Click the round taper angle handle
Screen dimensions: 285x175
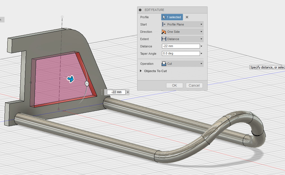point(87,83)
